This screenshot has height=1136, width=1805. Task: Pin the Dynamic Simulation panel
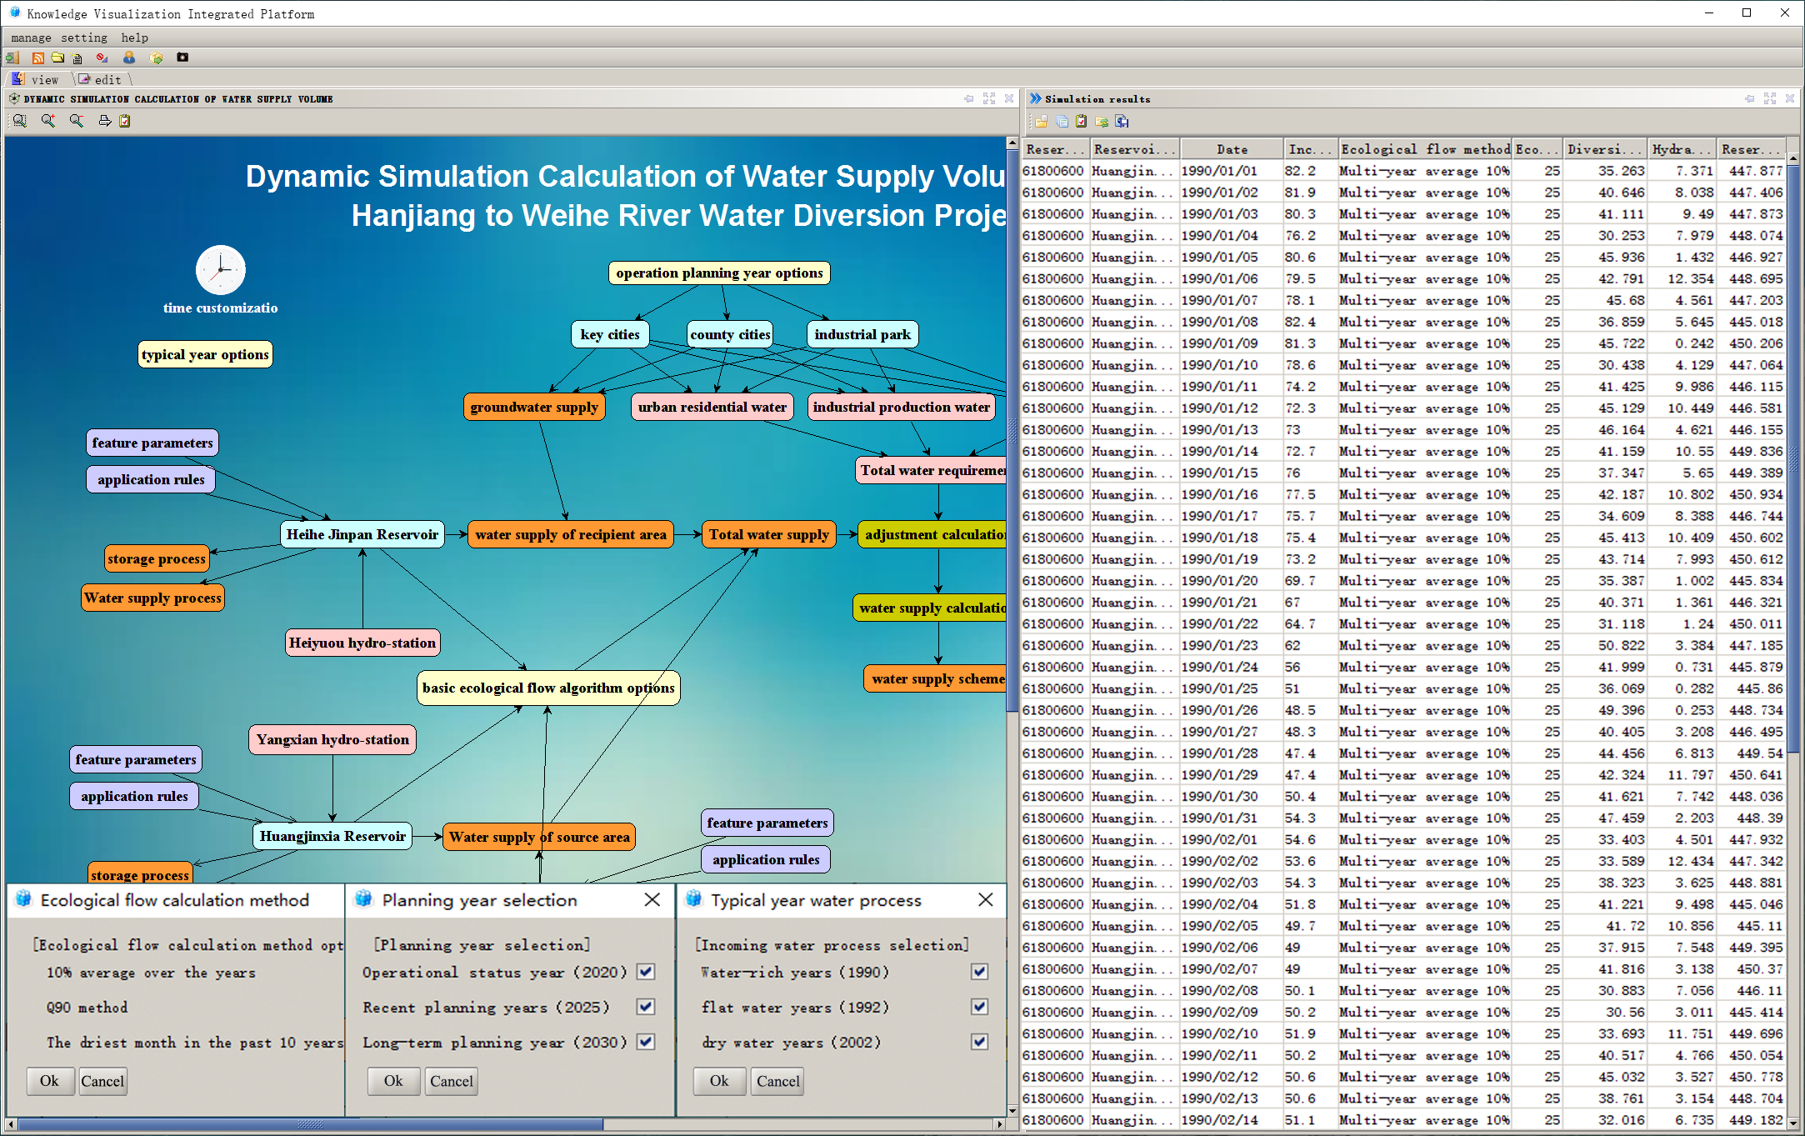[969, 99]
